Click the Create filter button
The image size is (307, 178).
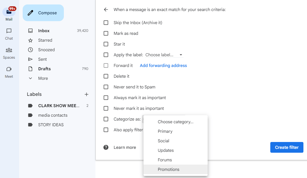click(286, 147)
